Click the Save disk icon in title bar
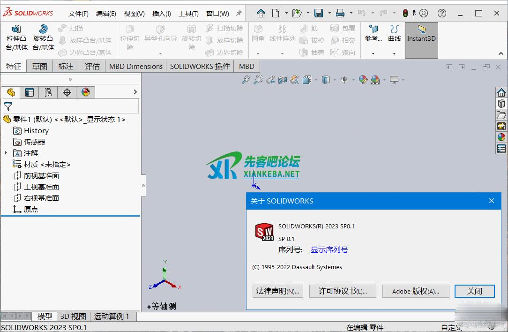The image size is (508, 332). click(319, 13)
